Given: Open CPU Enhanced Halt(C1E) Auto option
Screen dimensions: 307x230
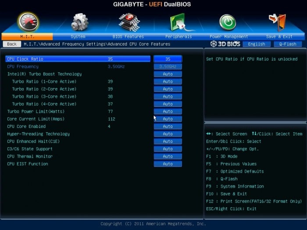Looking at the screenshot, I should pyautogui.click(x=168, y=141).
